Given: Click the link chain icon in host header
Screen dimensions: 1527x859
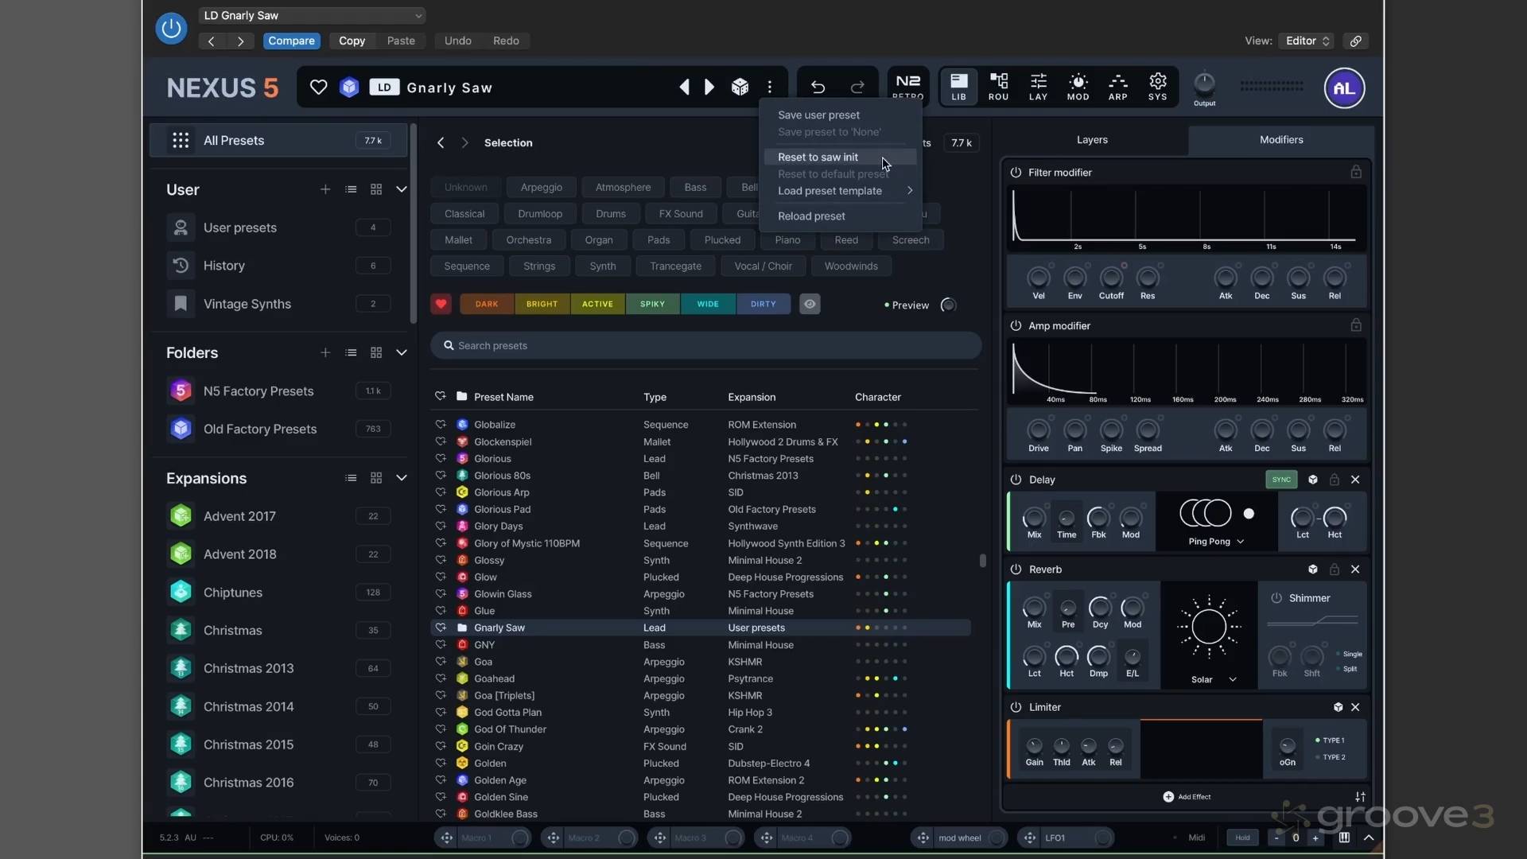Looking at the screenshot, I should tap(1356, 41).
